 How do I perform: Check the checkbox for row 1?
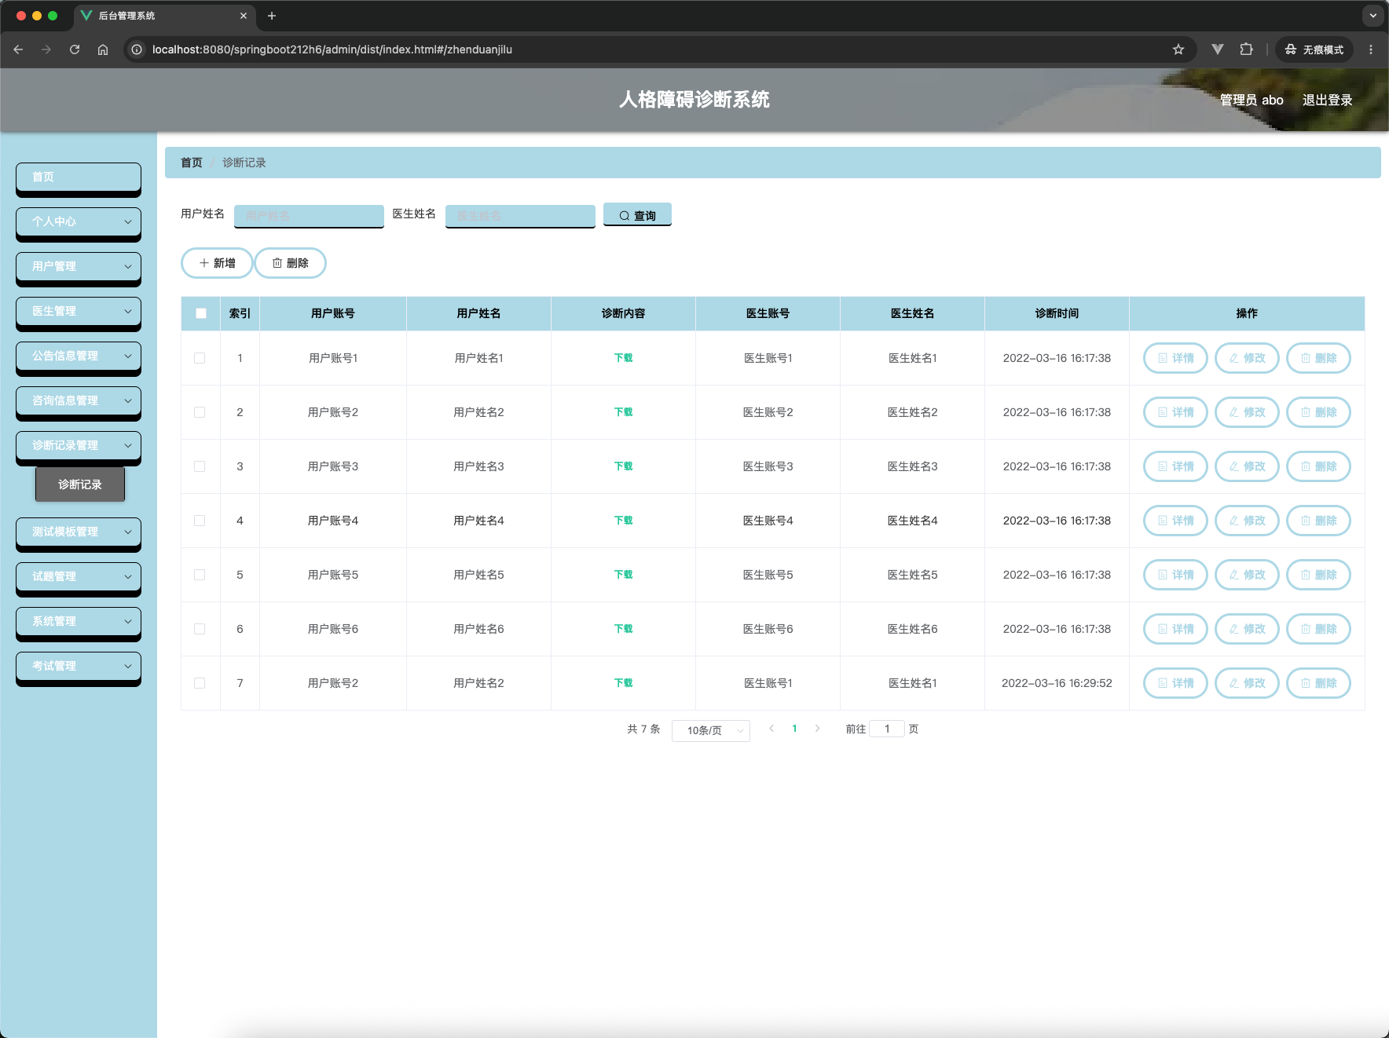point(200,358)
